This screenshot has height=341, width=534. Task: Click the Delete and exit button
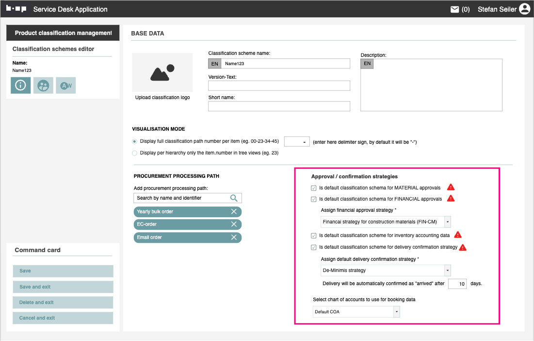click(x=63, y=302)
